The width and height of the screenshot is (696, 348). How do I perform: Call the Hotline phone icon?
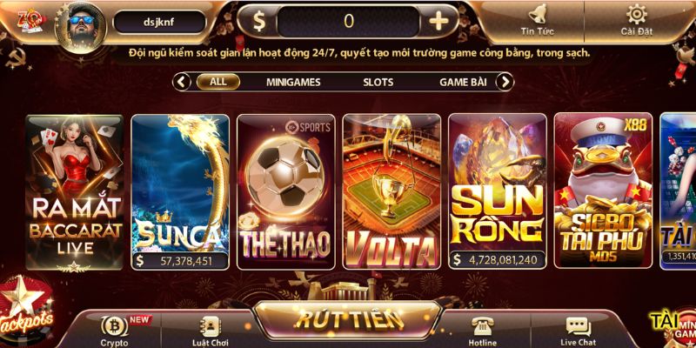(x=483, y=326)
